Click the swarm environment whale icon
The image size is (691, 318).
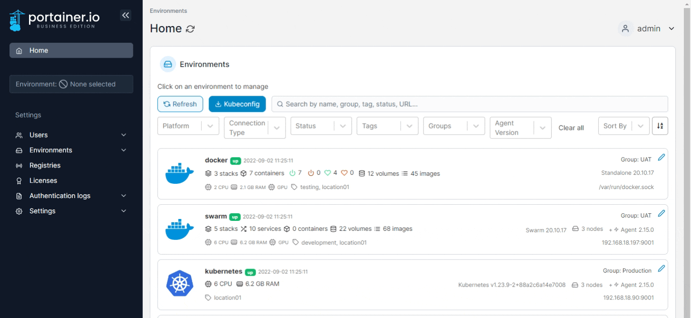(x=179, y=229)
